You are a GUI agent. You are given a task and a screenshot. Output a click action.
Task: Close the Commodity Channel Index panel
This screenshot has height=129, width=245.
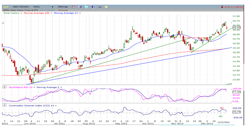[4, 105]
